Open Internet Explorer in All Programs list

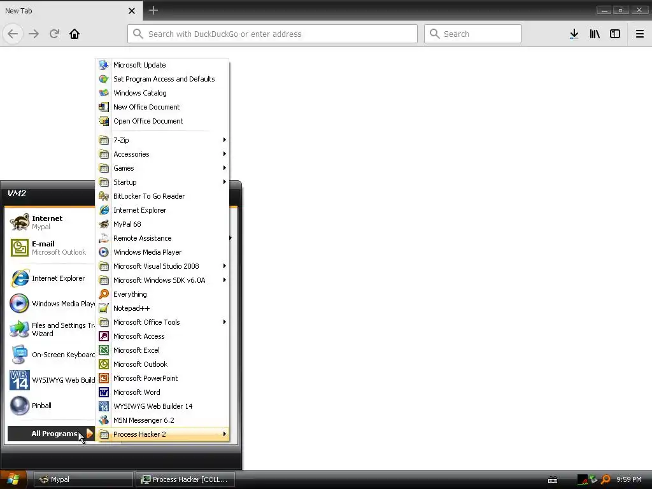[162, 210]
